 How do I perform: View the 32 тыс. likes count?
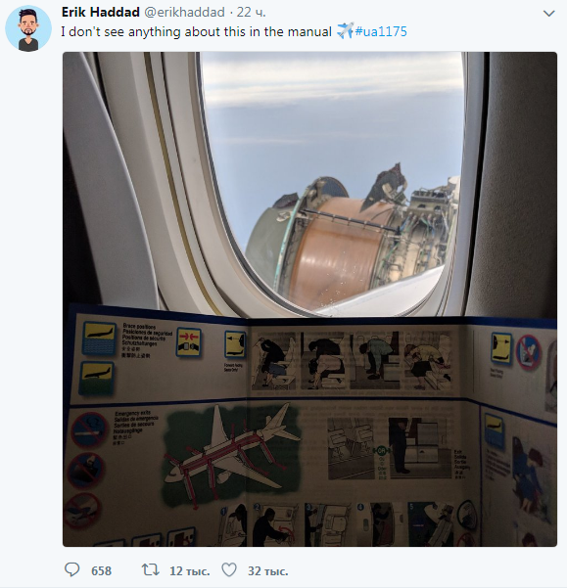(x=268, y=570)
